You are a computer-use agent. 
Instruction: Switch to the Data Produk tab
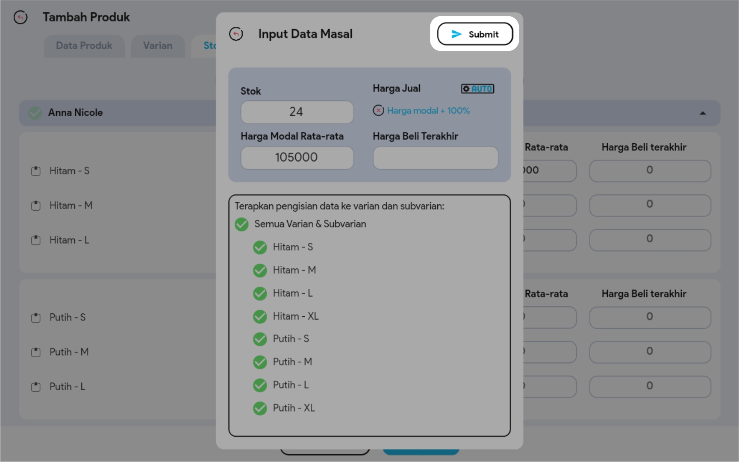tap(84, 46)
